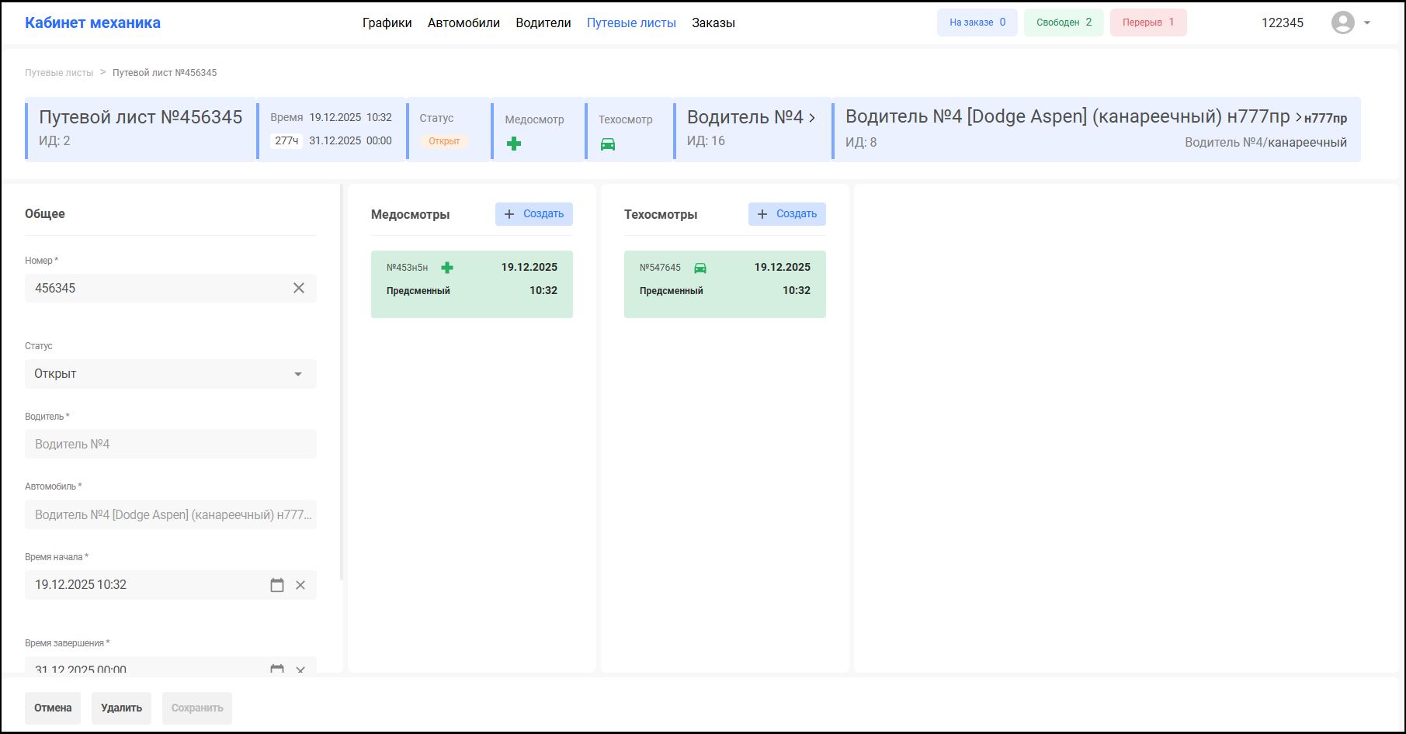Expand Водитель №4 header chevron

pos(812,118)
